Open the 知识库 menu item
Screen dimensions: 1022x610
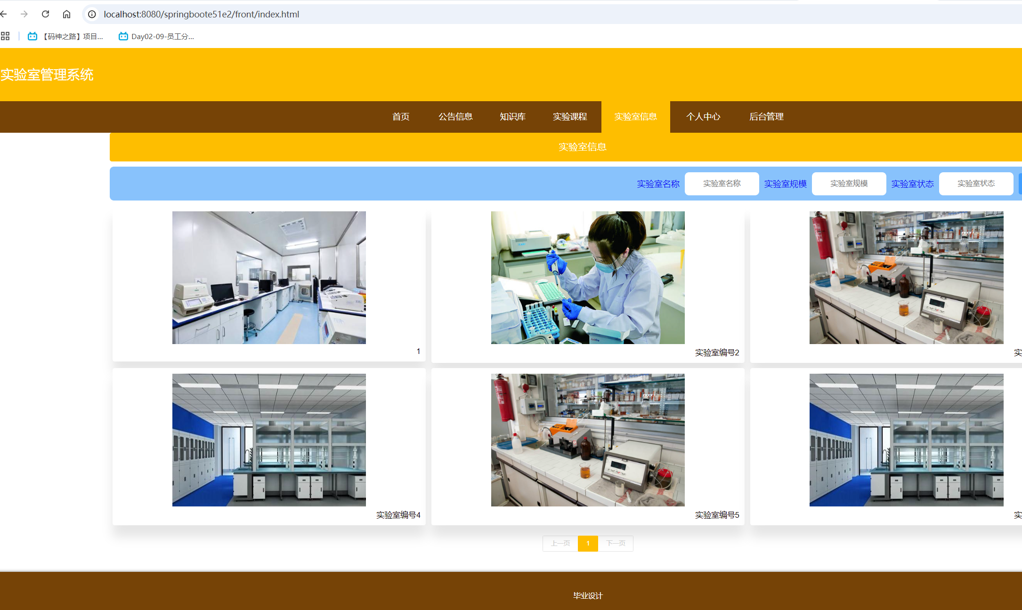tap(512, 116)
